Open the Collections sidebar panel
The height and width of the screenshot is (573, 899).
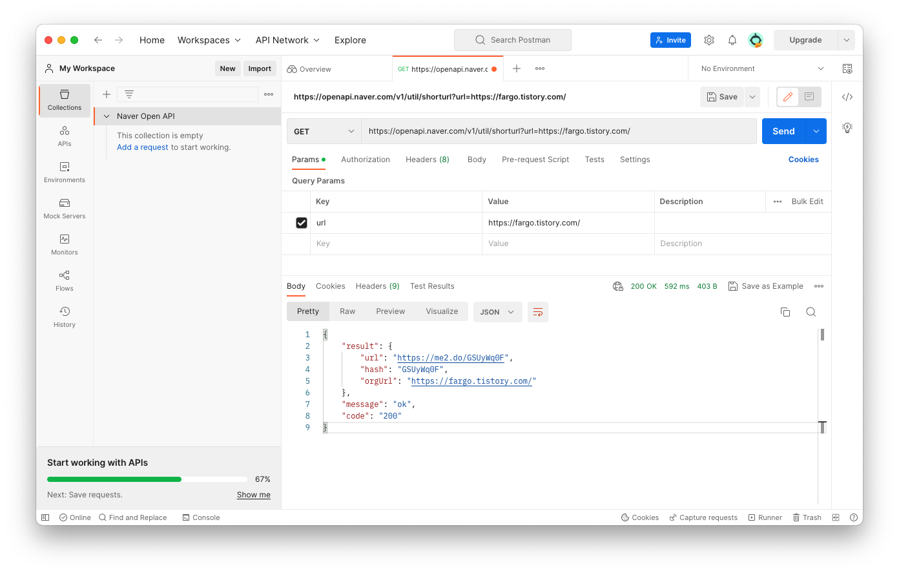[65, 100]
